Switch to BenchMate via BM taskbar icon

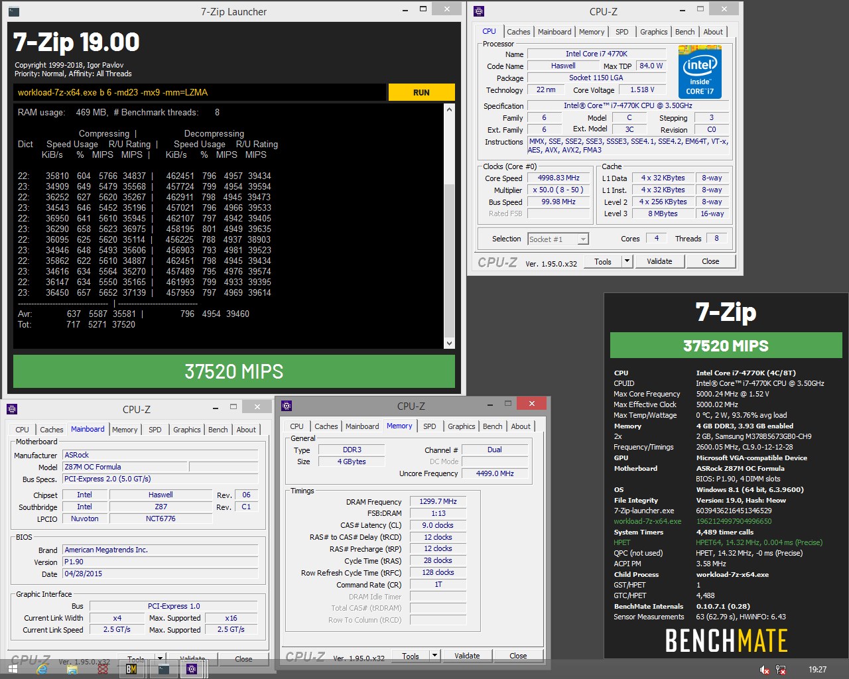coord(131,669)
